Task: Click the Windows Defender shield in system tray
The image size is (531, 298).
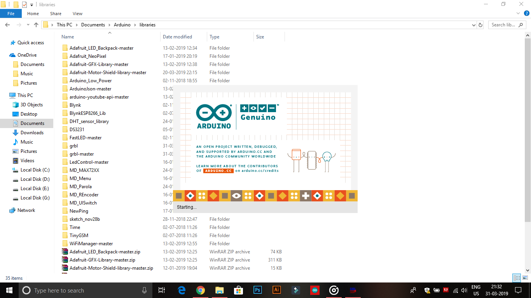Action: pos(427,290)
